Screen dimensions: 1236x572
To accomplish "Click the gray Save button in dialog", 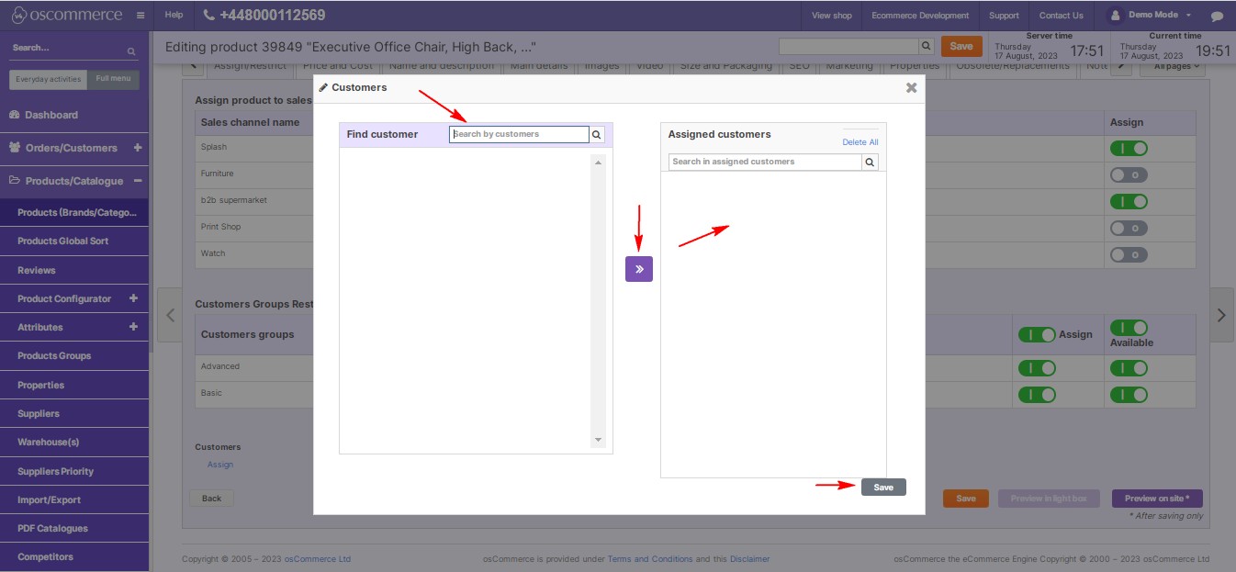I will click(x=882, y=488).
